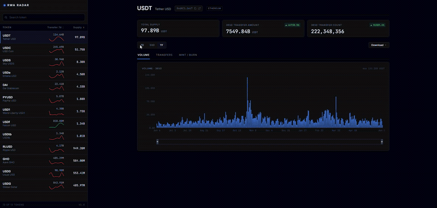
Task: Click USDC transfer sparkline chart
Action: click(x=57, y=51)
